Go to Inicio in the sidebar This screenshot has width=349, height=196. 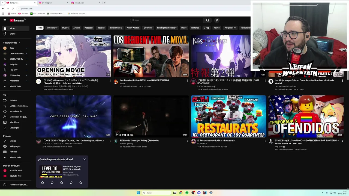[x=15, y=28]
